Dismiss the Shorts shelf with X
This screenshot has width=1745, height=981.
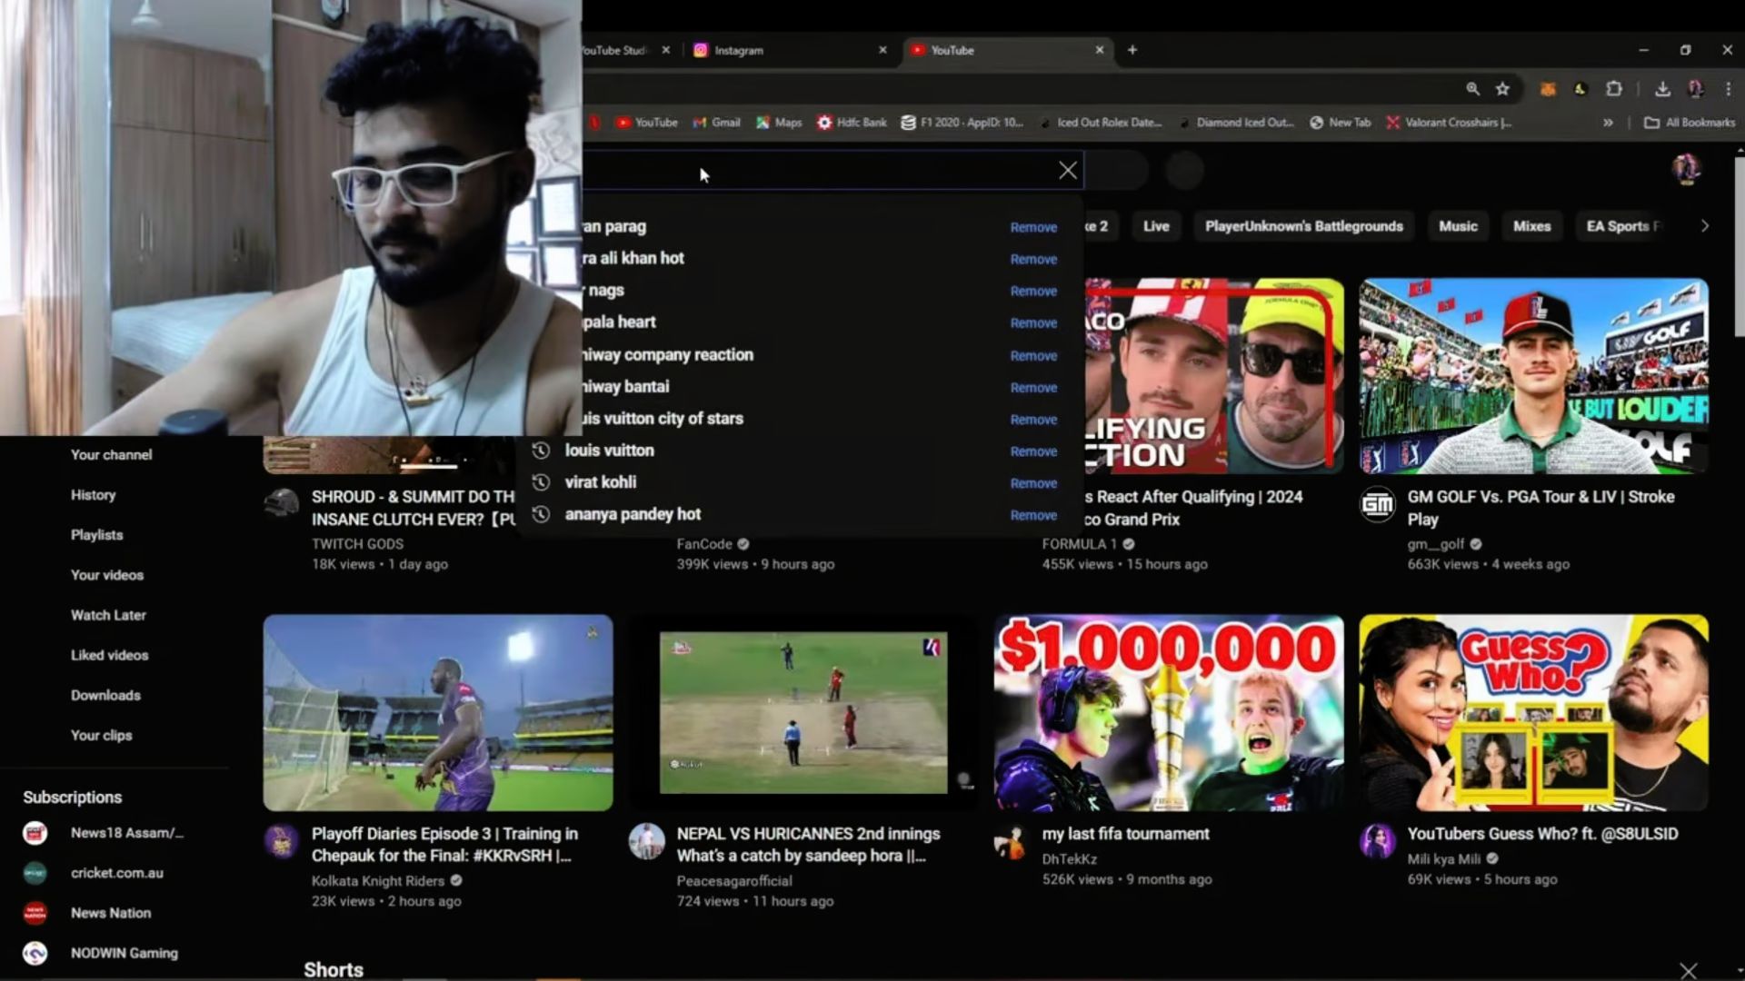click(x=1688, y=970)
